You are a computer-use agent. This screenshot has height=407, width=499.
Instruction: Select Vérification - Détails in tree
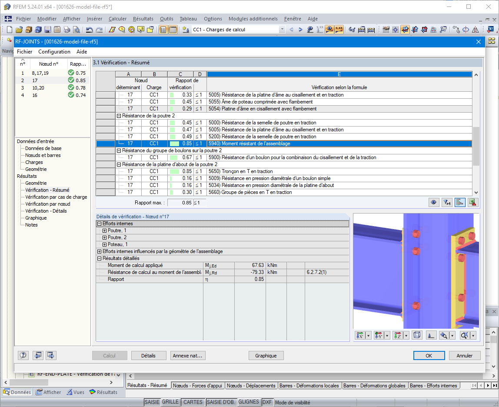click(x=46, y=211)
